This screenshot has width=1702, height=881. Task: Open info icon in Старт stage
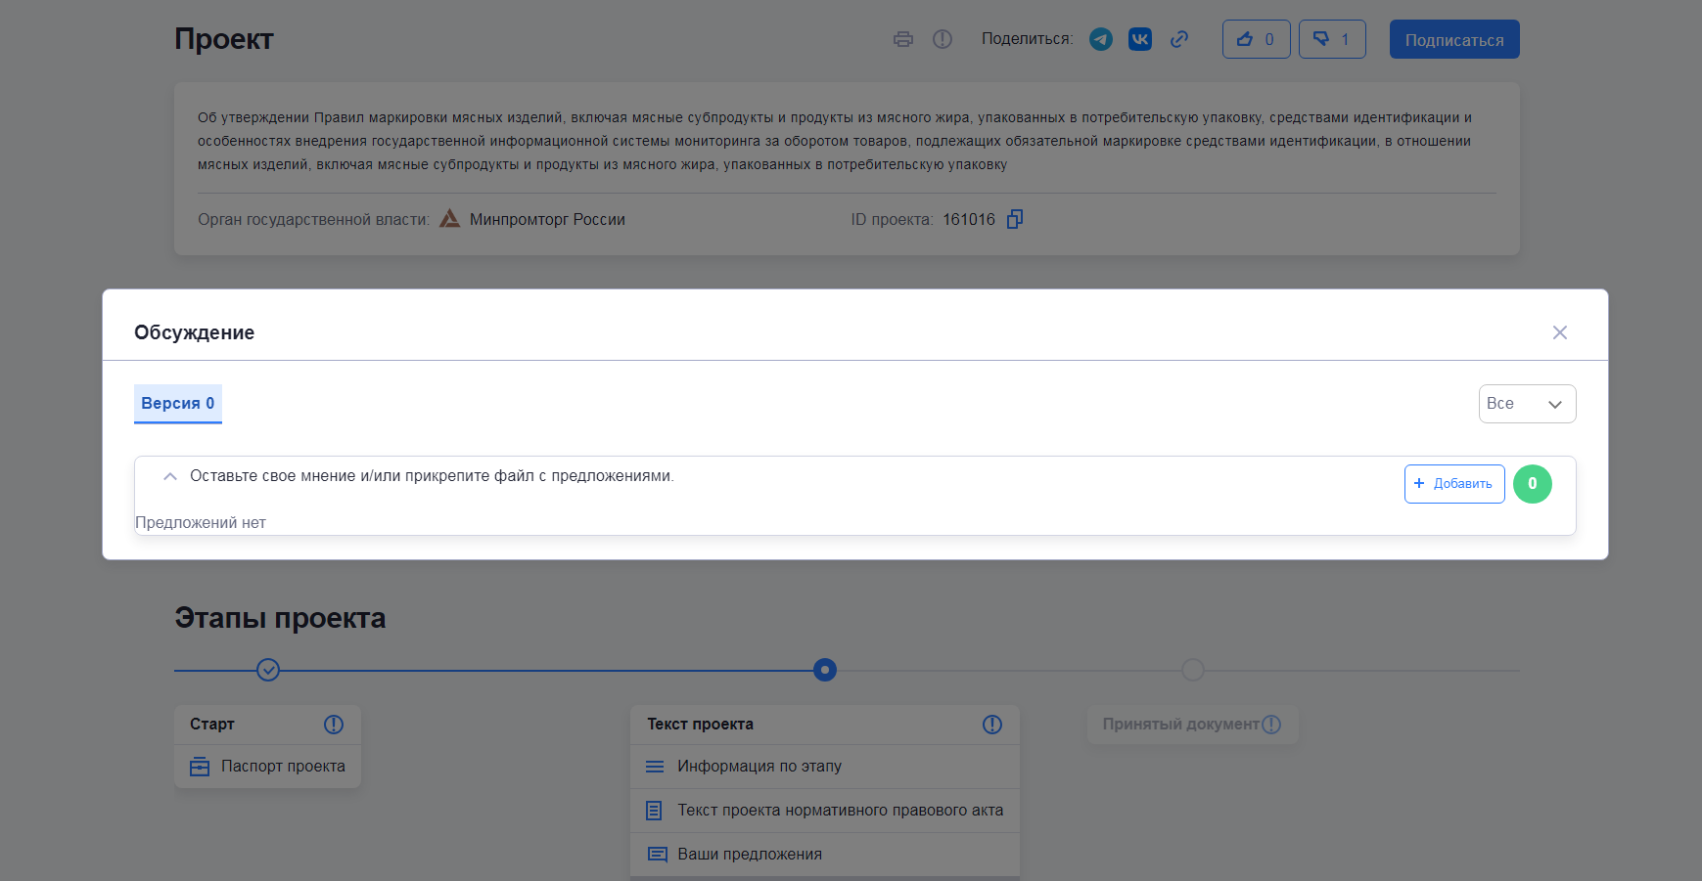click(334, 725)
